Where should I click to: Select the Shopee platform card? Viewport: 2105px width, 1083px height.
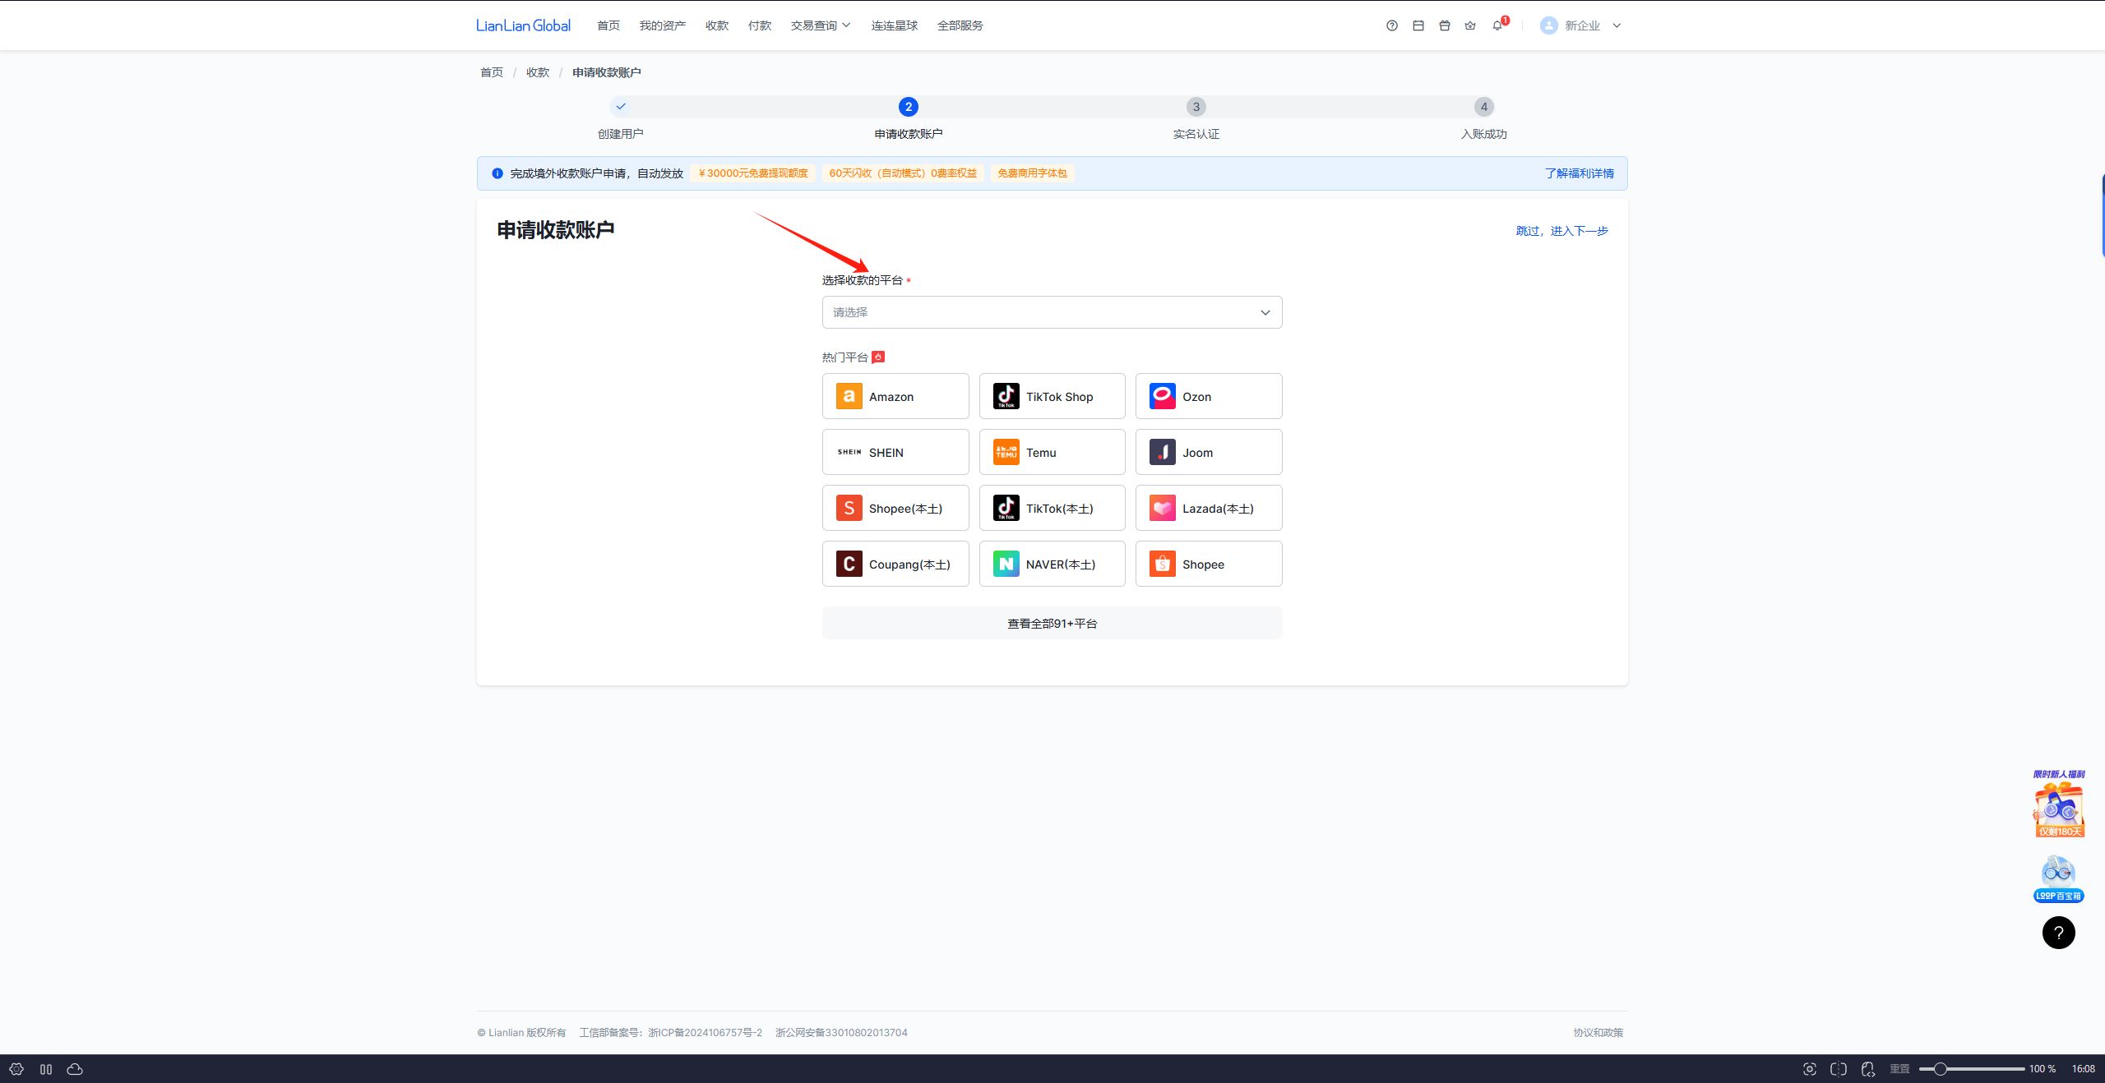point(1209,564)
